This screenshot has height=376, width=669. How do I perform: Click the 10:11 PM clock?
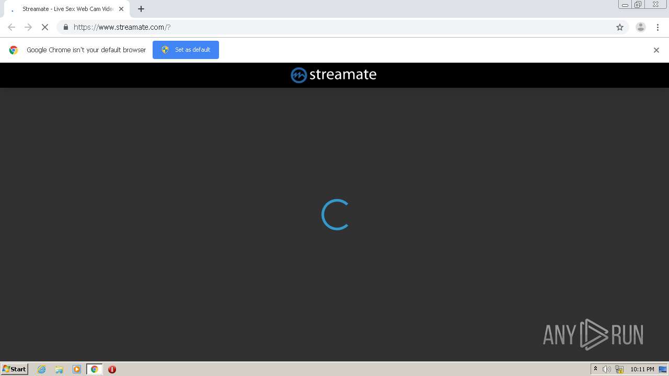[642, 369]
